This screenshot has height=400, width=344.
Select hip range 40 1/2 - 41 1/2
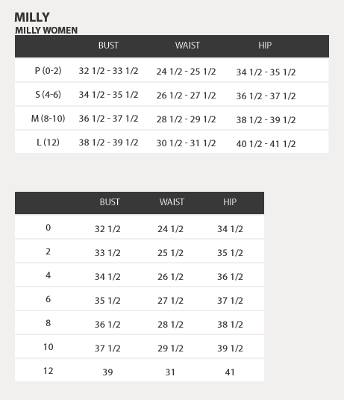point(266,144)
